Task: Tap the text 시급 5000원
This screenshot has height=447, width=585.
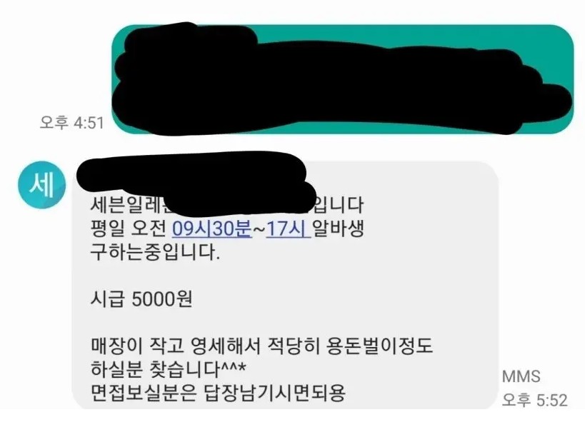Action: click(141, 299)
